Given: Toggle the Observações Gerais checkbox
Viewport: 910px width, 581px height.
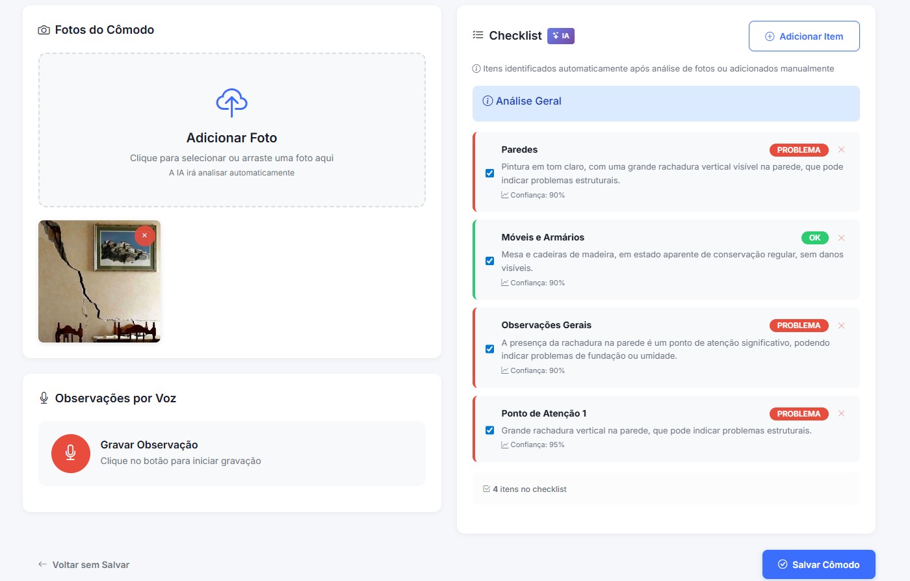Looking at the screenshot, I should pos(489,349).
